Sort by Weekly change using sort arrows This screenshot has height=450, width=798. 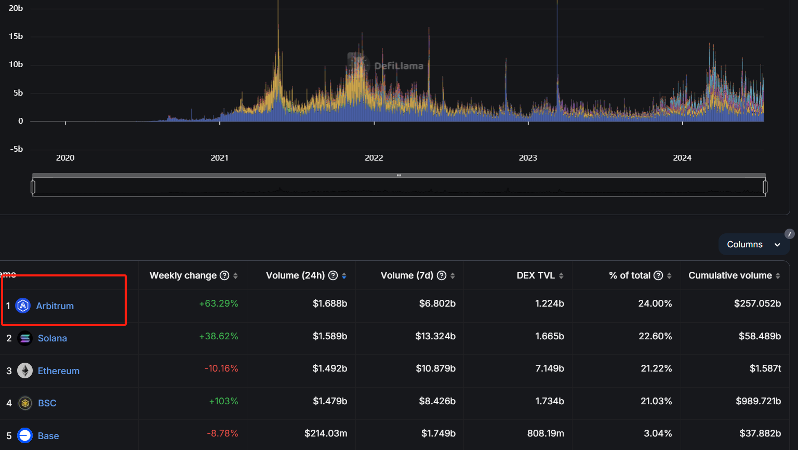coord(236,276)
